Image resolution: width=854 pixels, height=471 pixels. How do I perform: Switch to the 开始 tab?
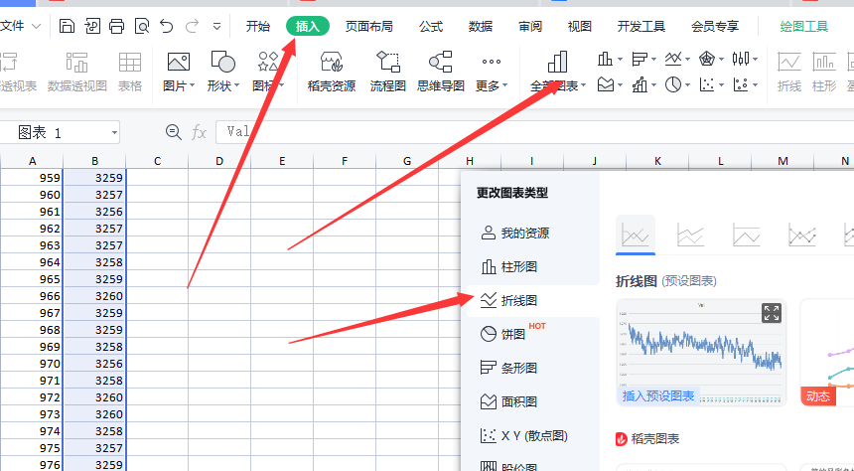257,26
